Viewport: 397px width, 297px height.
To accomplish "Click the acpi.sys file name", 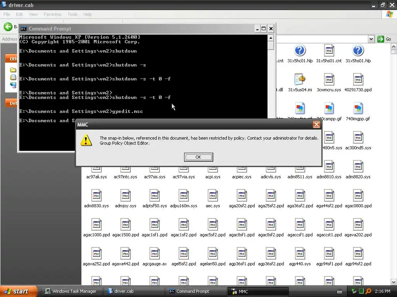I will [x=213, y=177].
